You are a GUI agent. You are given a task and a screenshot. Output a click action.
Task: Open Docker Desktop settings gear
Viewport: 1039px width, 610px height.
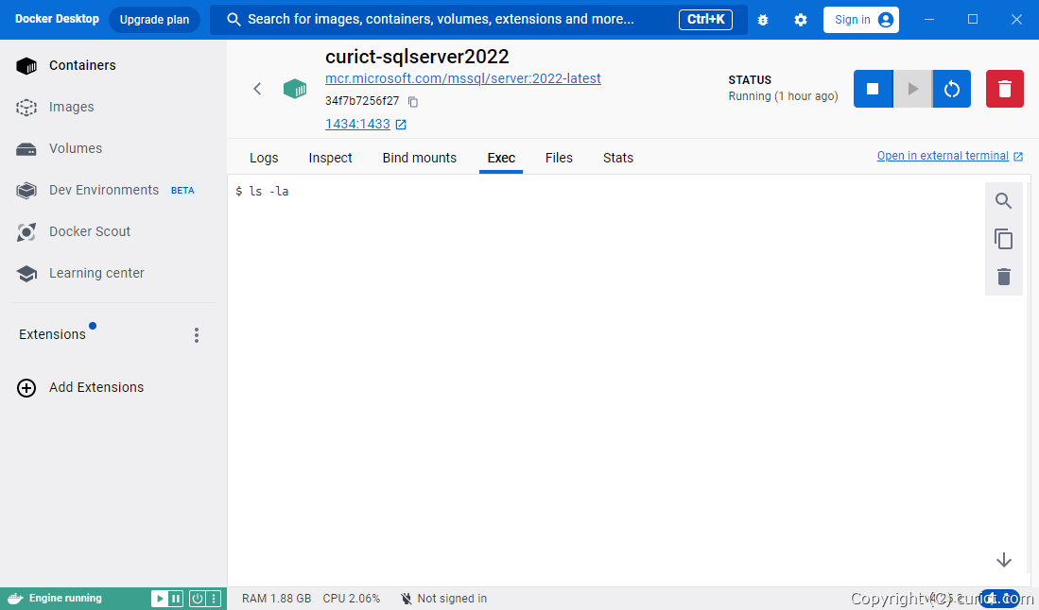(x=801, y=20)
